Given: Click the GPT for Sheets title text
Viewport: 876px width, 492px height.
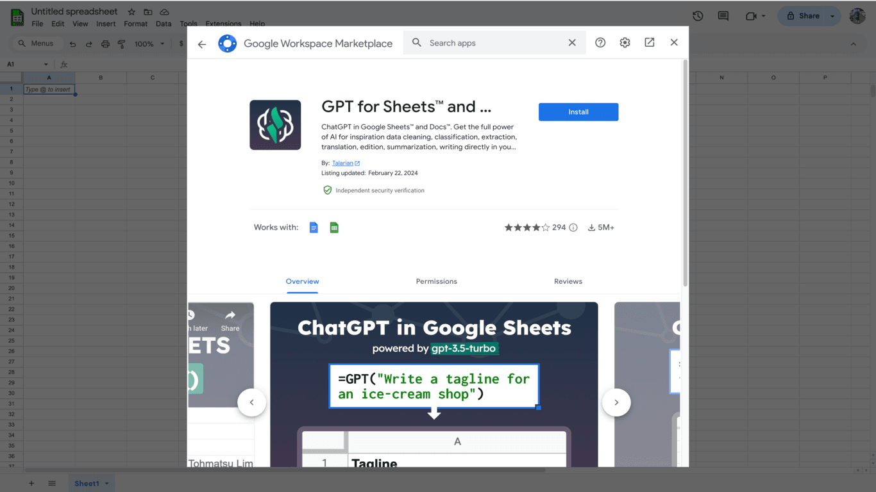Looking at the screenshot, I should (x=406, y=106).
